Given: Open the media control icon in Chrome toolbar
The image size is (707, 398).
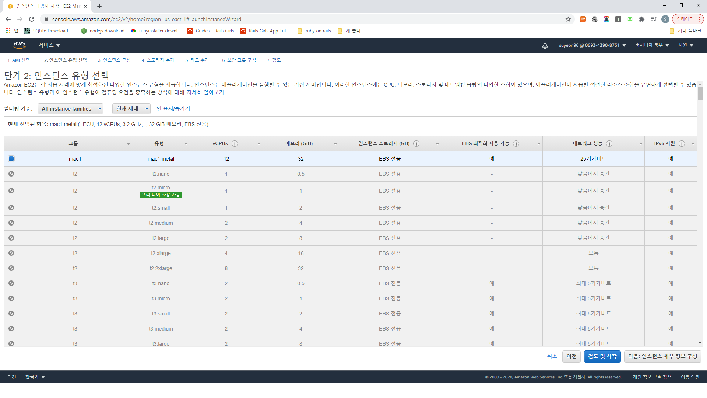Looking at the screenshot, I should (653, 19).
